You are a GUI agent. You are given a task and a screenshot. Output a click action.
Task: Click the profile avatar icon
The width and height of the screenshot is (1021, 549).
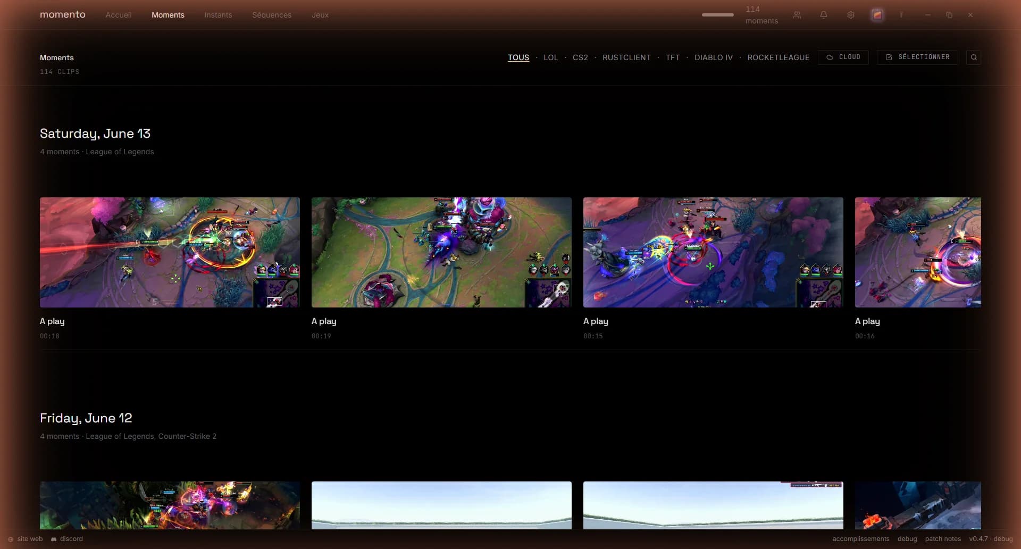coord(877,15)
